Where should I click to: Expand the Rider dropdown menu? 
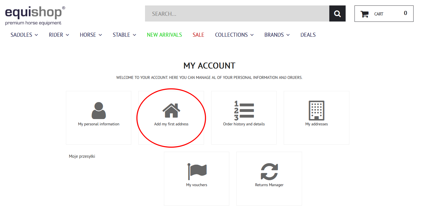pyautogui.click(x=59, y=35)
